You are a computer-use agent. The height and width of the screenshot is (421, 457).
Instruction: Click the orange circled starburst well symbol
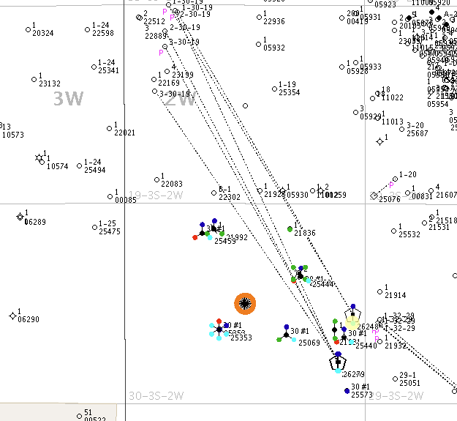[245, 302]
